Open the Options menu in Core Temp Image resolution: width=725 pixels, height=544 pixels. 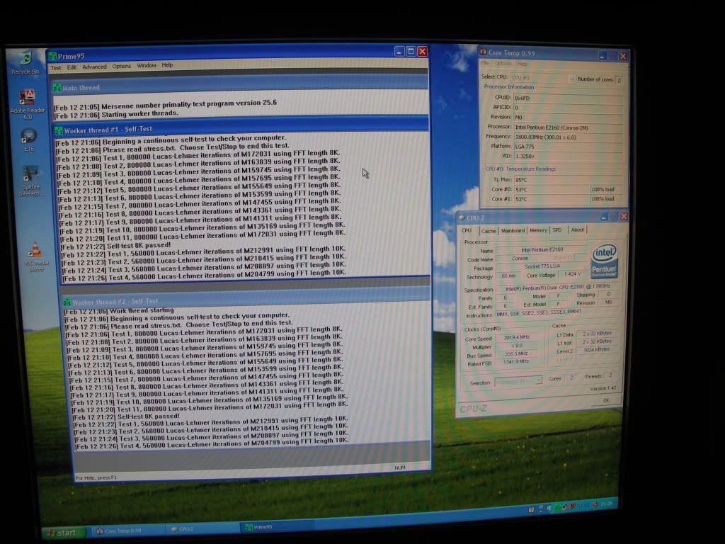[x=503, y=64]
